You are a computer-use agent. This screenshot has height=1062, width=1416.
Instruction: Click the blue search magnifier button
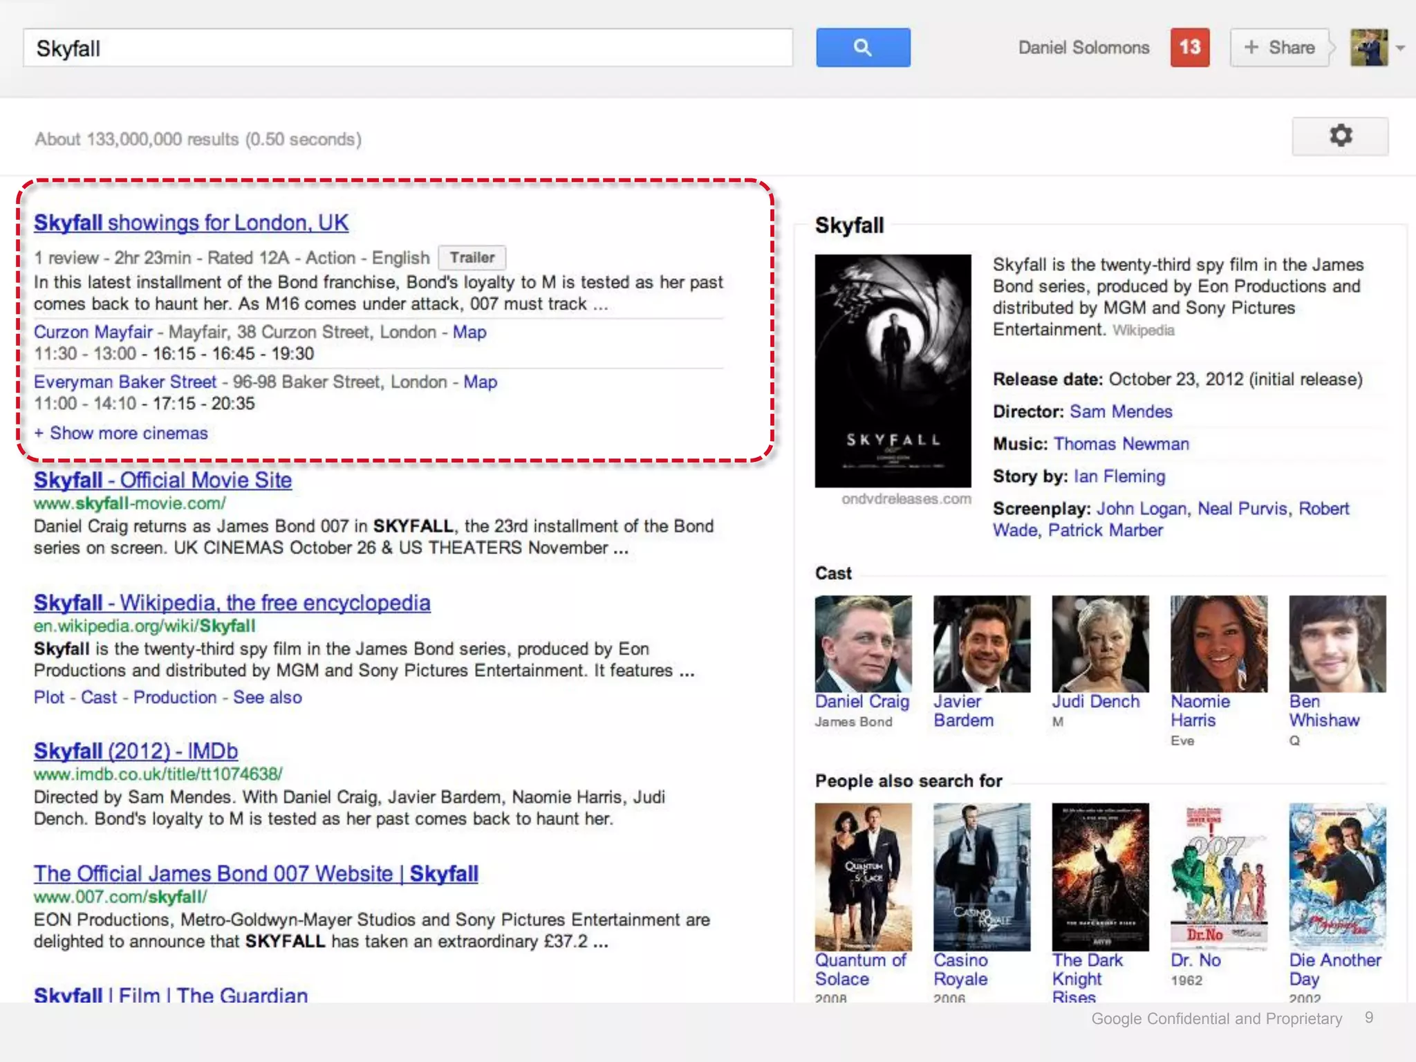(863, 48)
